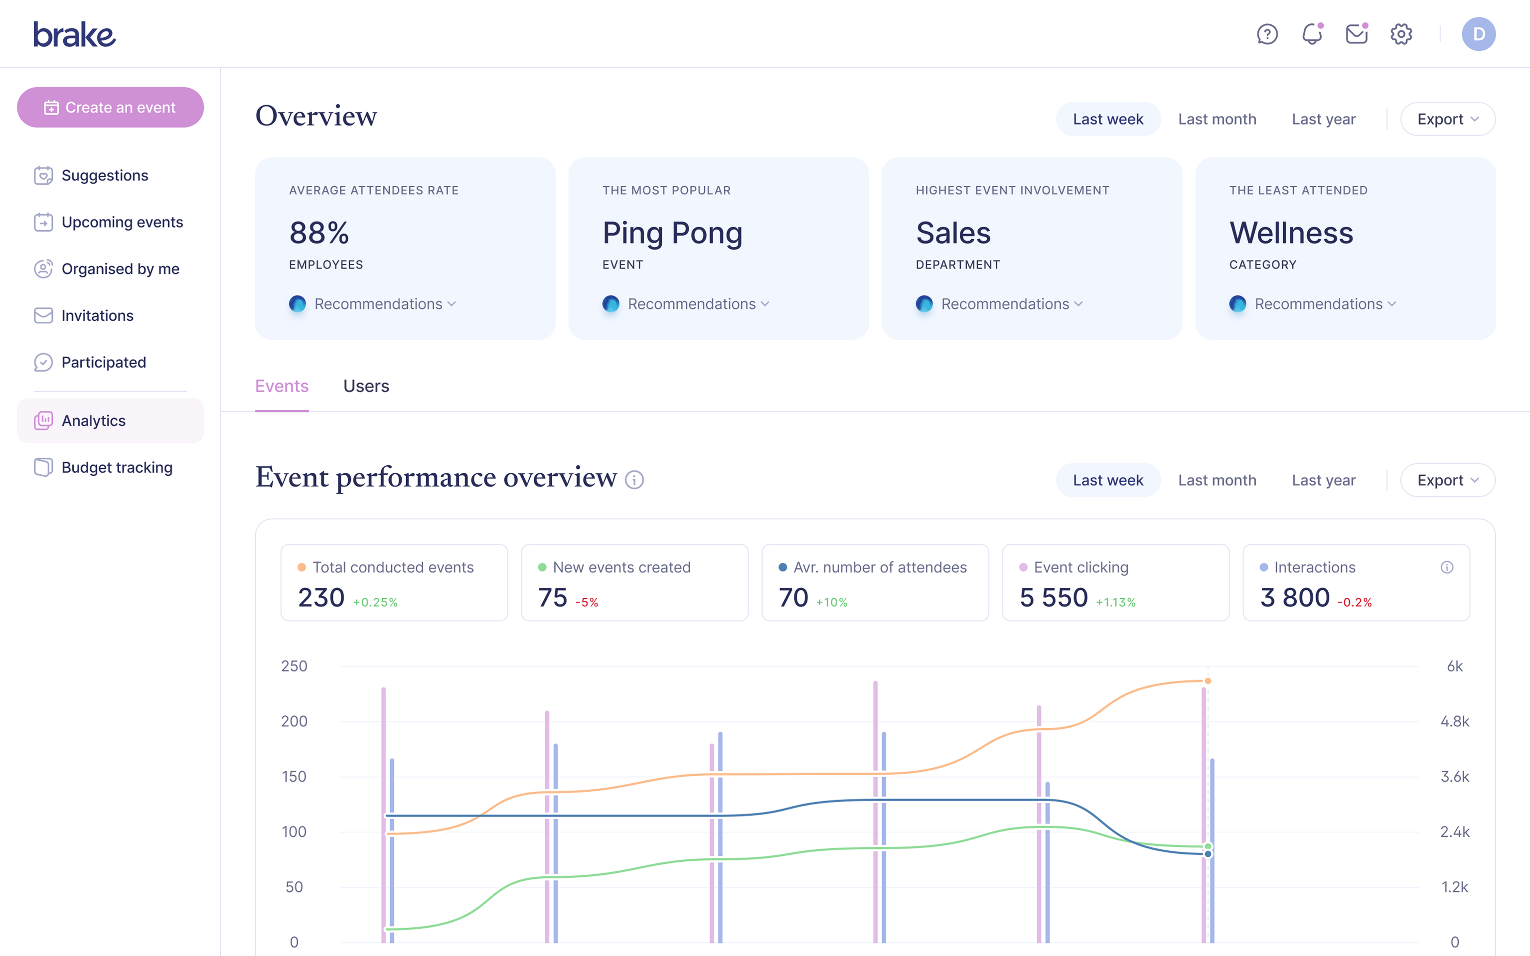Viewport: 1530px width, 956px height.
Task: Show info icon in Interactions card
Action: point(1446,567)
